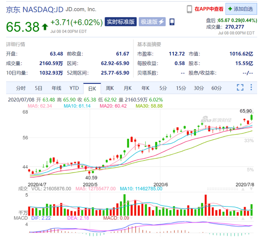Screen dimensions: 268x242
Task: Click the down triangle in the MACD panel
Action: [251, 219]
